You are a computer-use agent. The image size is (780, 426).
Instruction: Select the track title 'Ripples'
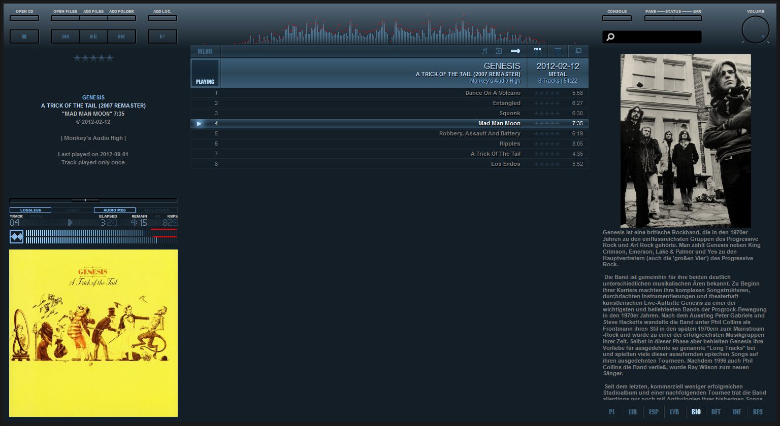[510, 144]
